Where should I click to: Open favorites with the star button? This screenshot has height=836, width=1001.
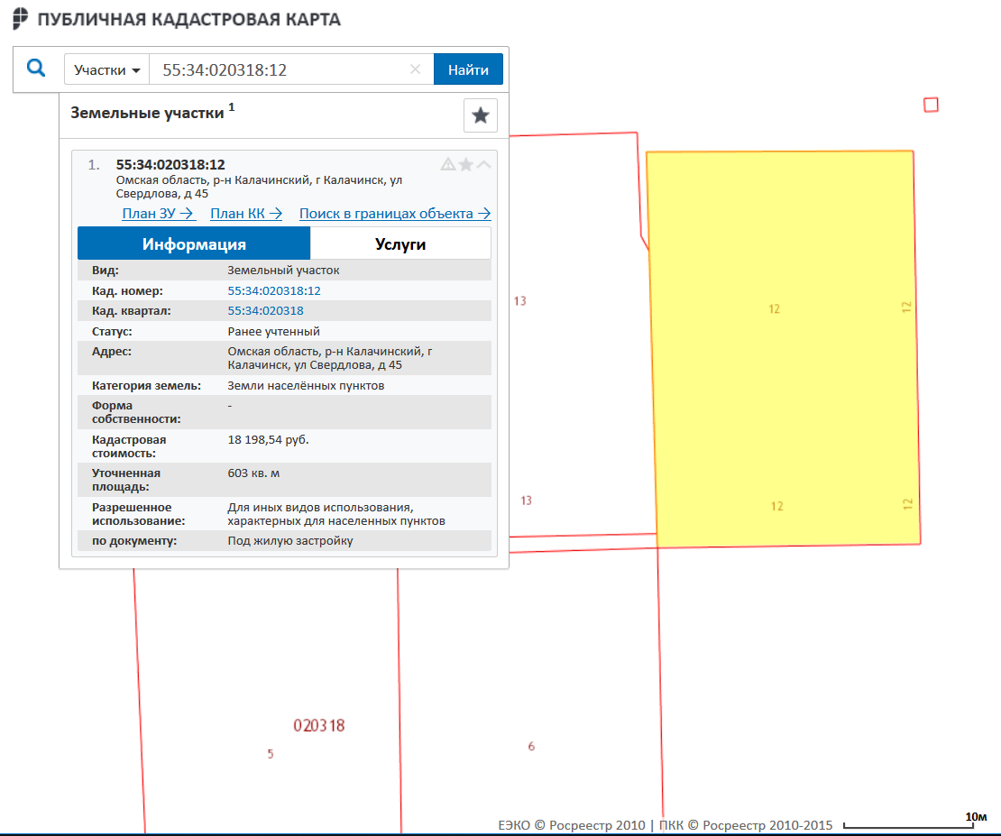(x=480, y=115)
